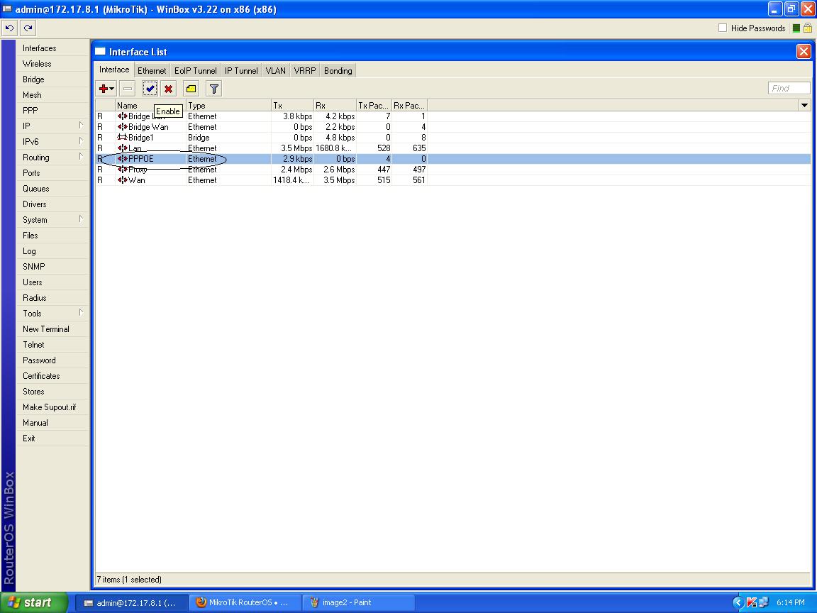Viewport: 817px width, 613px height.
Task: Click the green session indicator icon
Action: 796,28
